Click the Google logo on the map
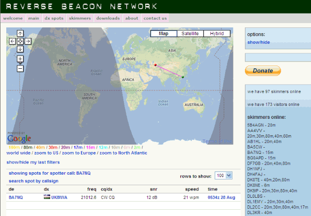 click(x=19, y=139)
